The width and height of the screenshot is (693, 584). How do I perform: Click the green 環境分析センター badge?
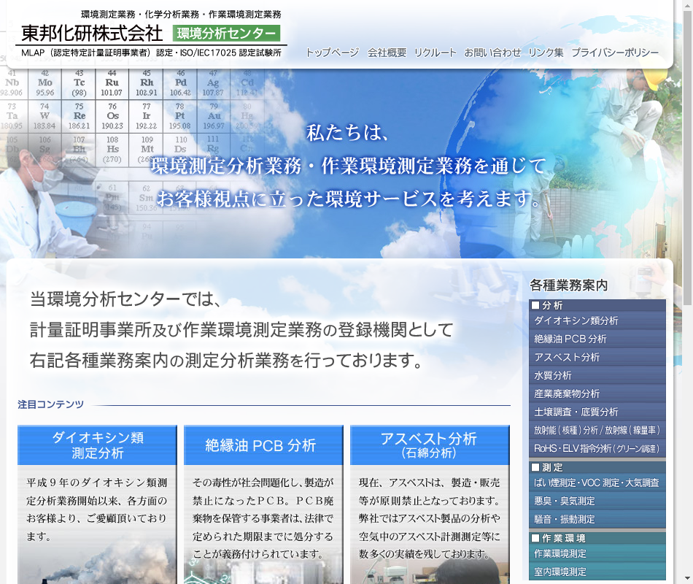[226, 34]
